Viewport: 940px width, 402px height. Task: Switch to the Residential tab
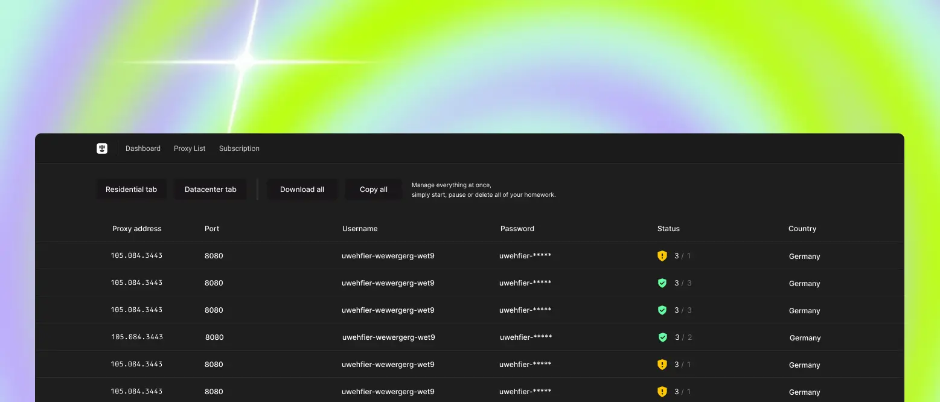pos(131,189)
